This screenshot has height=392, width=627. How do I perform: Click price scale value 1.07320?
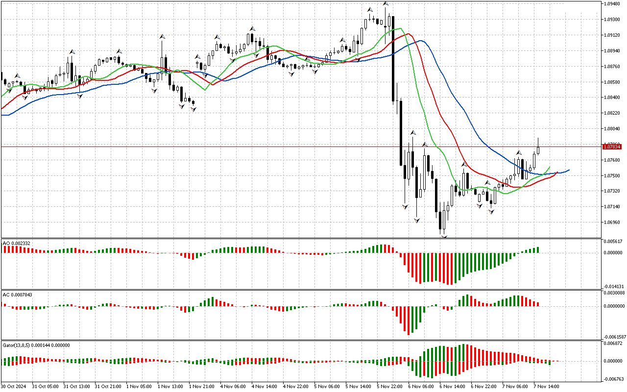coord(612,191)
